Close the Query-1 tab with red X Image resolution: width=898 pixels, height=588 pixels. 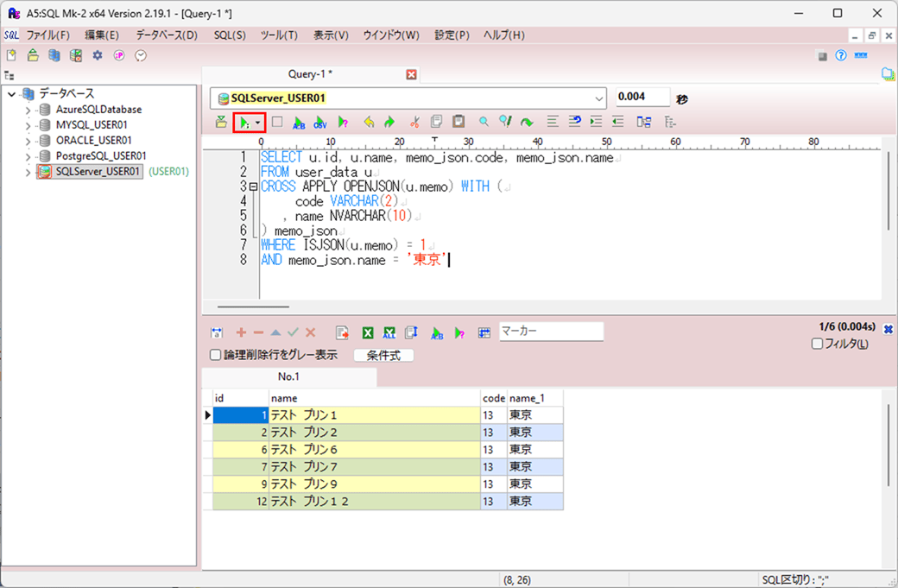point(411,75)
